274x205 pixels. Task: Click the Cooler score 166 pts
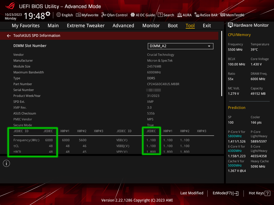point(256,123)
